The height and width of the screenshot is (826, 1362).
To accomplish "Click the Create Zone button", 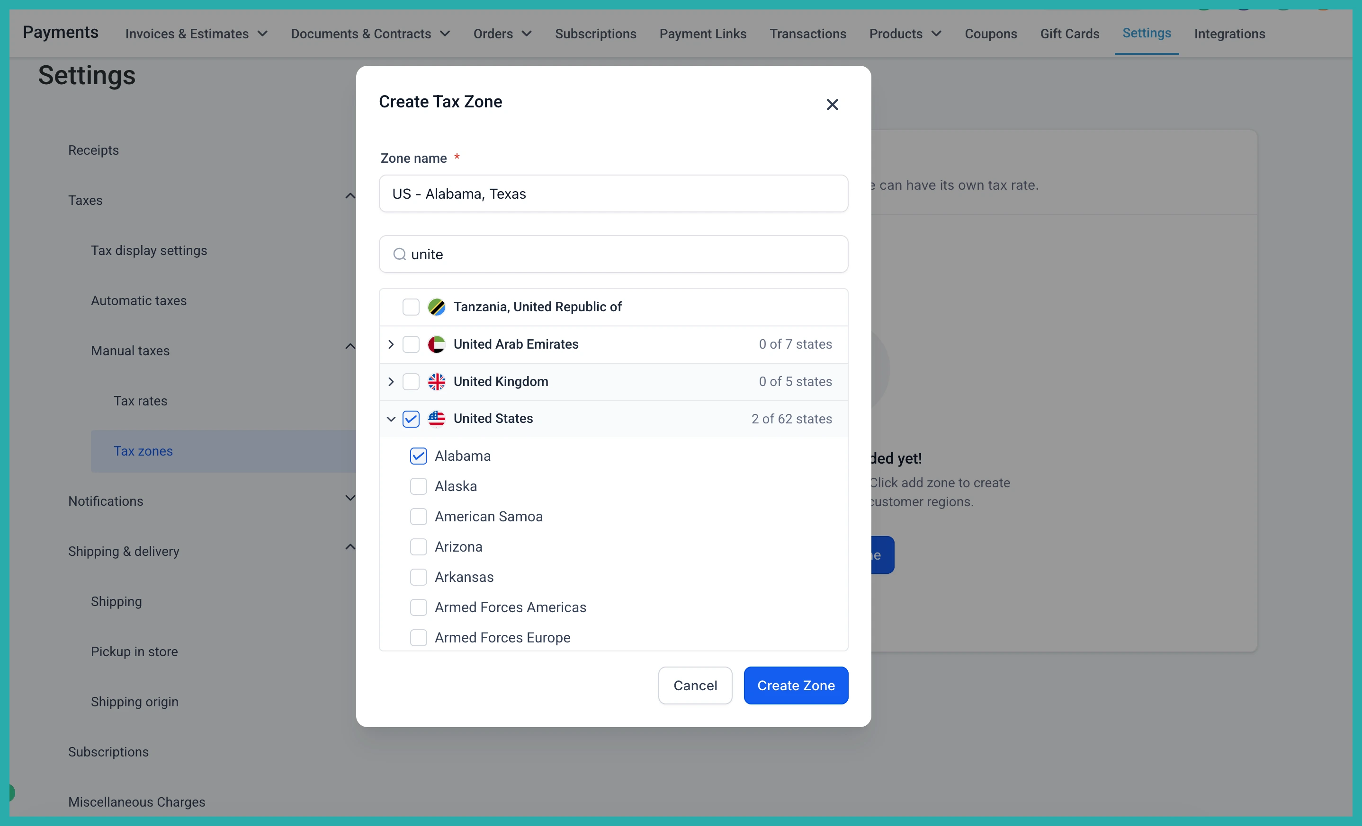I will tap(796, 685).
